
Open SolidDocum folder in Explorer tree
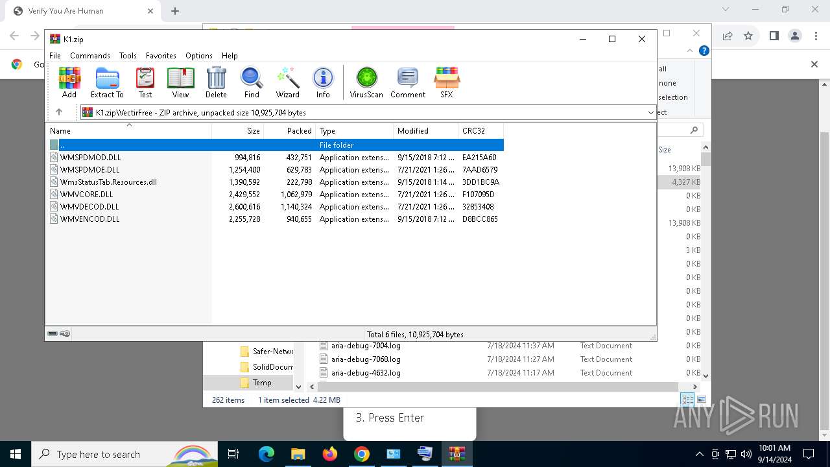(267, 367)
